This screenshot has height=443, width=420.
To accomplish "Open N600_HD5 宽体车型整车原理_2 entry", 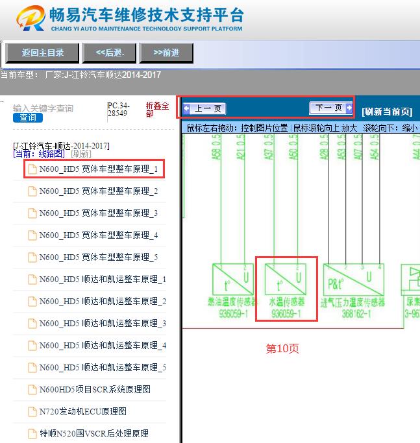I will (99, 191).
